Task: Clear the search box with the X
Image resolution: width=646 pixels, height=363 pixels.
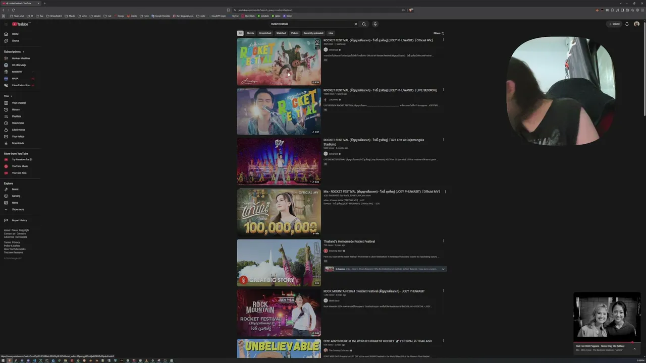Action: click(x=355, y=24)
